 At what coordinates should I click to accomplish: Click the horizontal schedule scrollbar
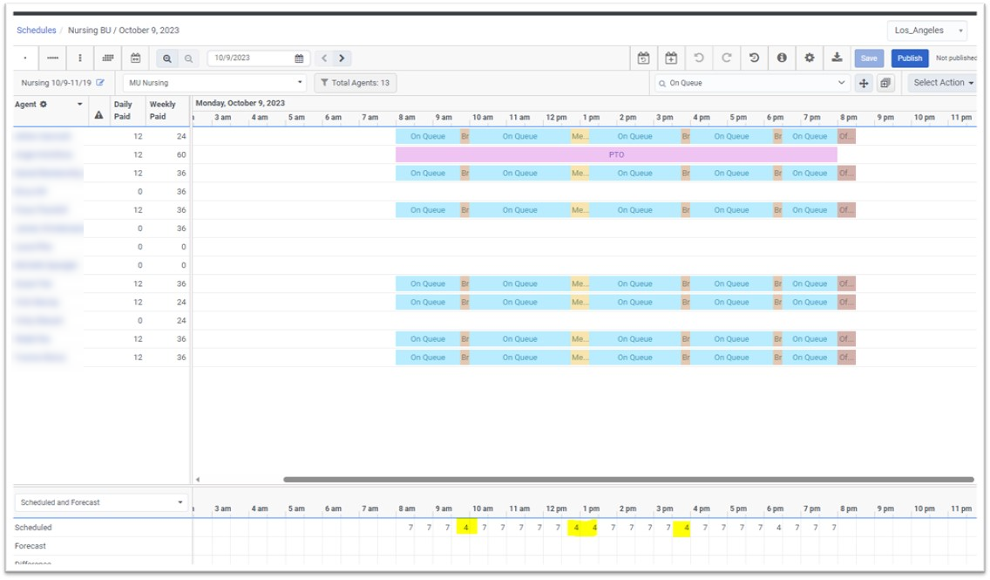click(629, 480)
